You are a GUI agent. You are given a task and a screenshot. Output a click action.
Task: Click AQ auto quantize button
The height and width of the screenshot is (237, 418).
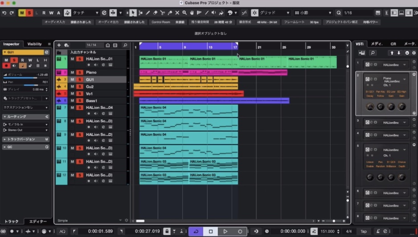[62, 231]
